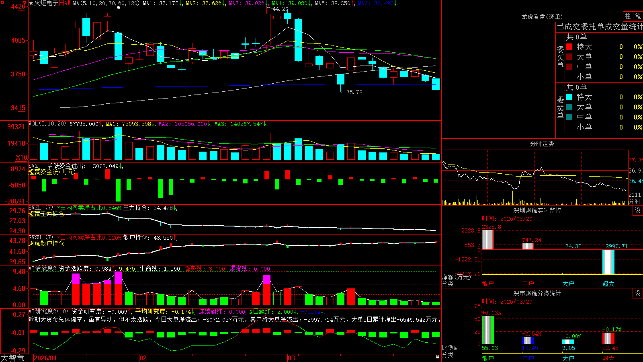Click the 深市超赢分类统计 panel title

coord(537,293)
